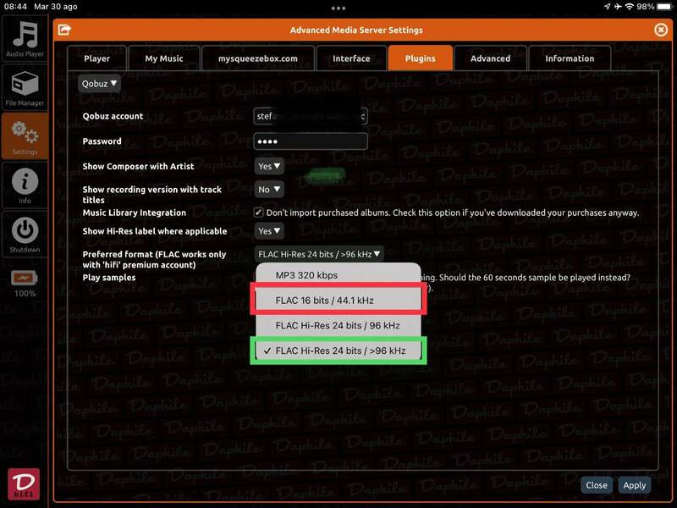Click the orange share icon in title bar
The height and width of the screenshot is (508, 677).
(64, 30)
